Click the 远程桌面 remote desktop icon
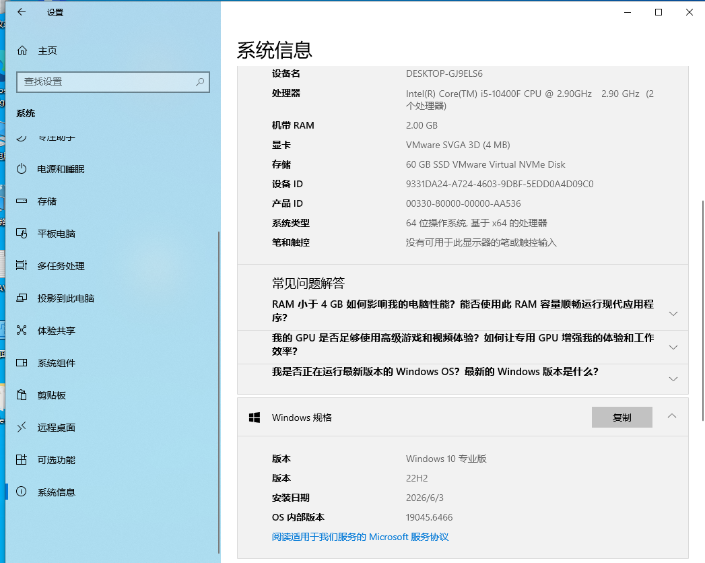Viewport: 705px width, 563px height. tap(22, 427)
